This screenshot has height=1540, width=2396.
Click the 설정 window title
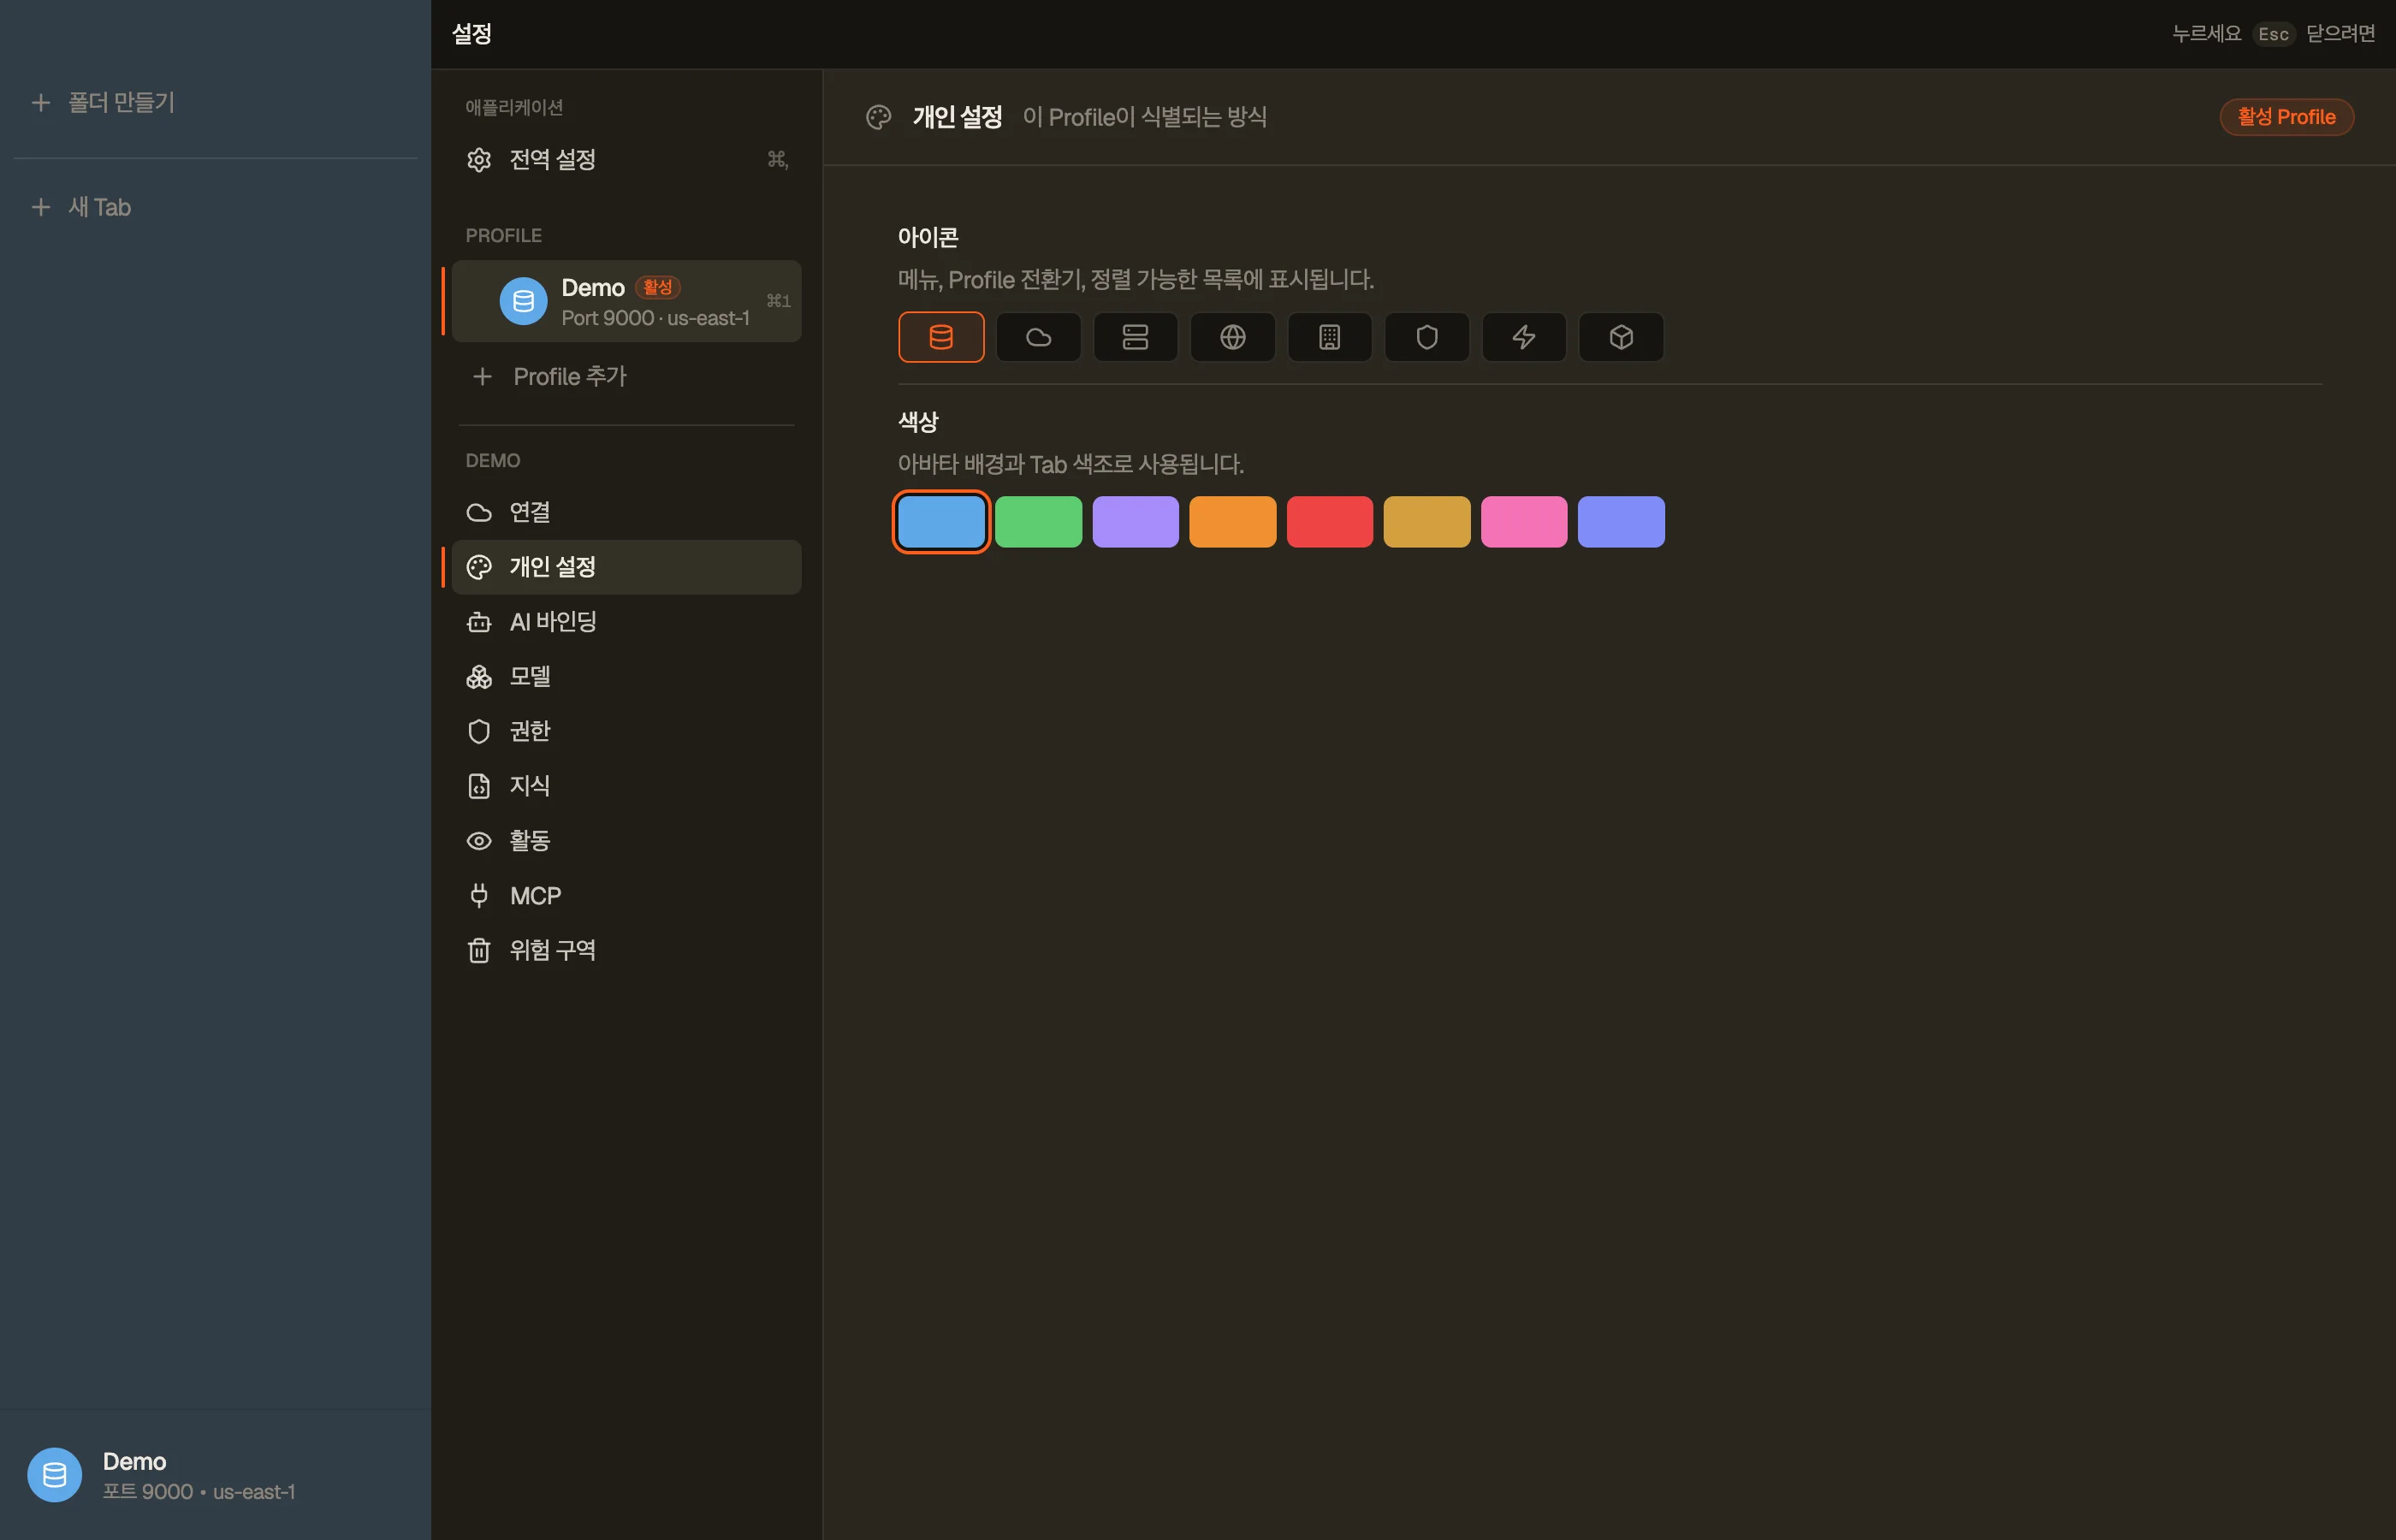471,34
